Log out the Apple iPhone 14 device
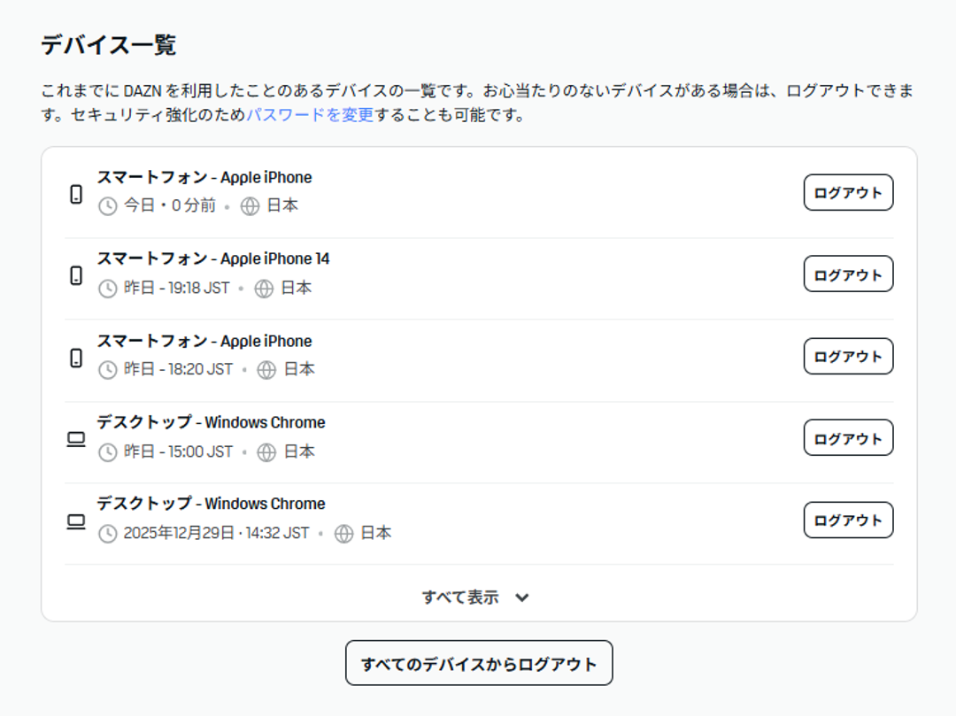 pos(848,274)
